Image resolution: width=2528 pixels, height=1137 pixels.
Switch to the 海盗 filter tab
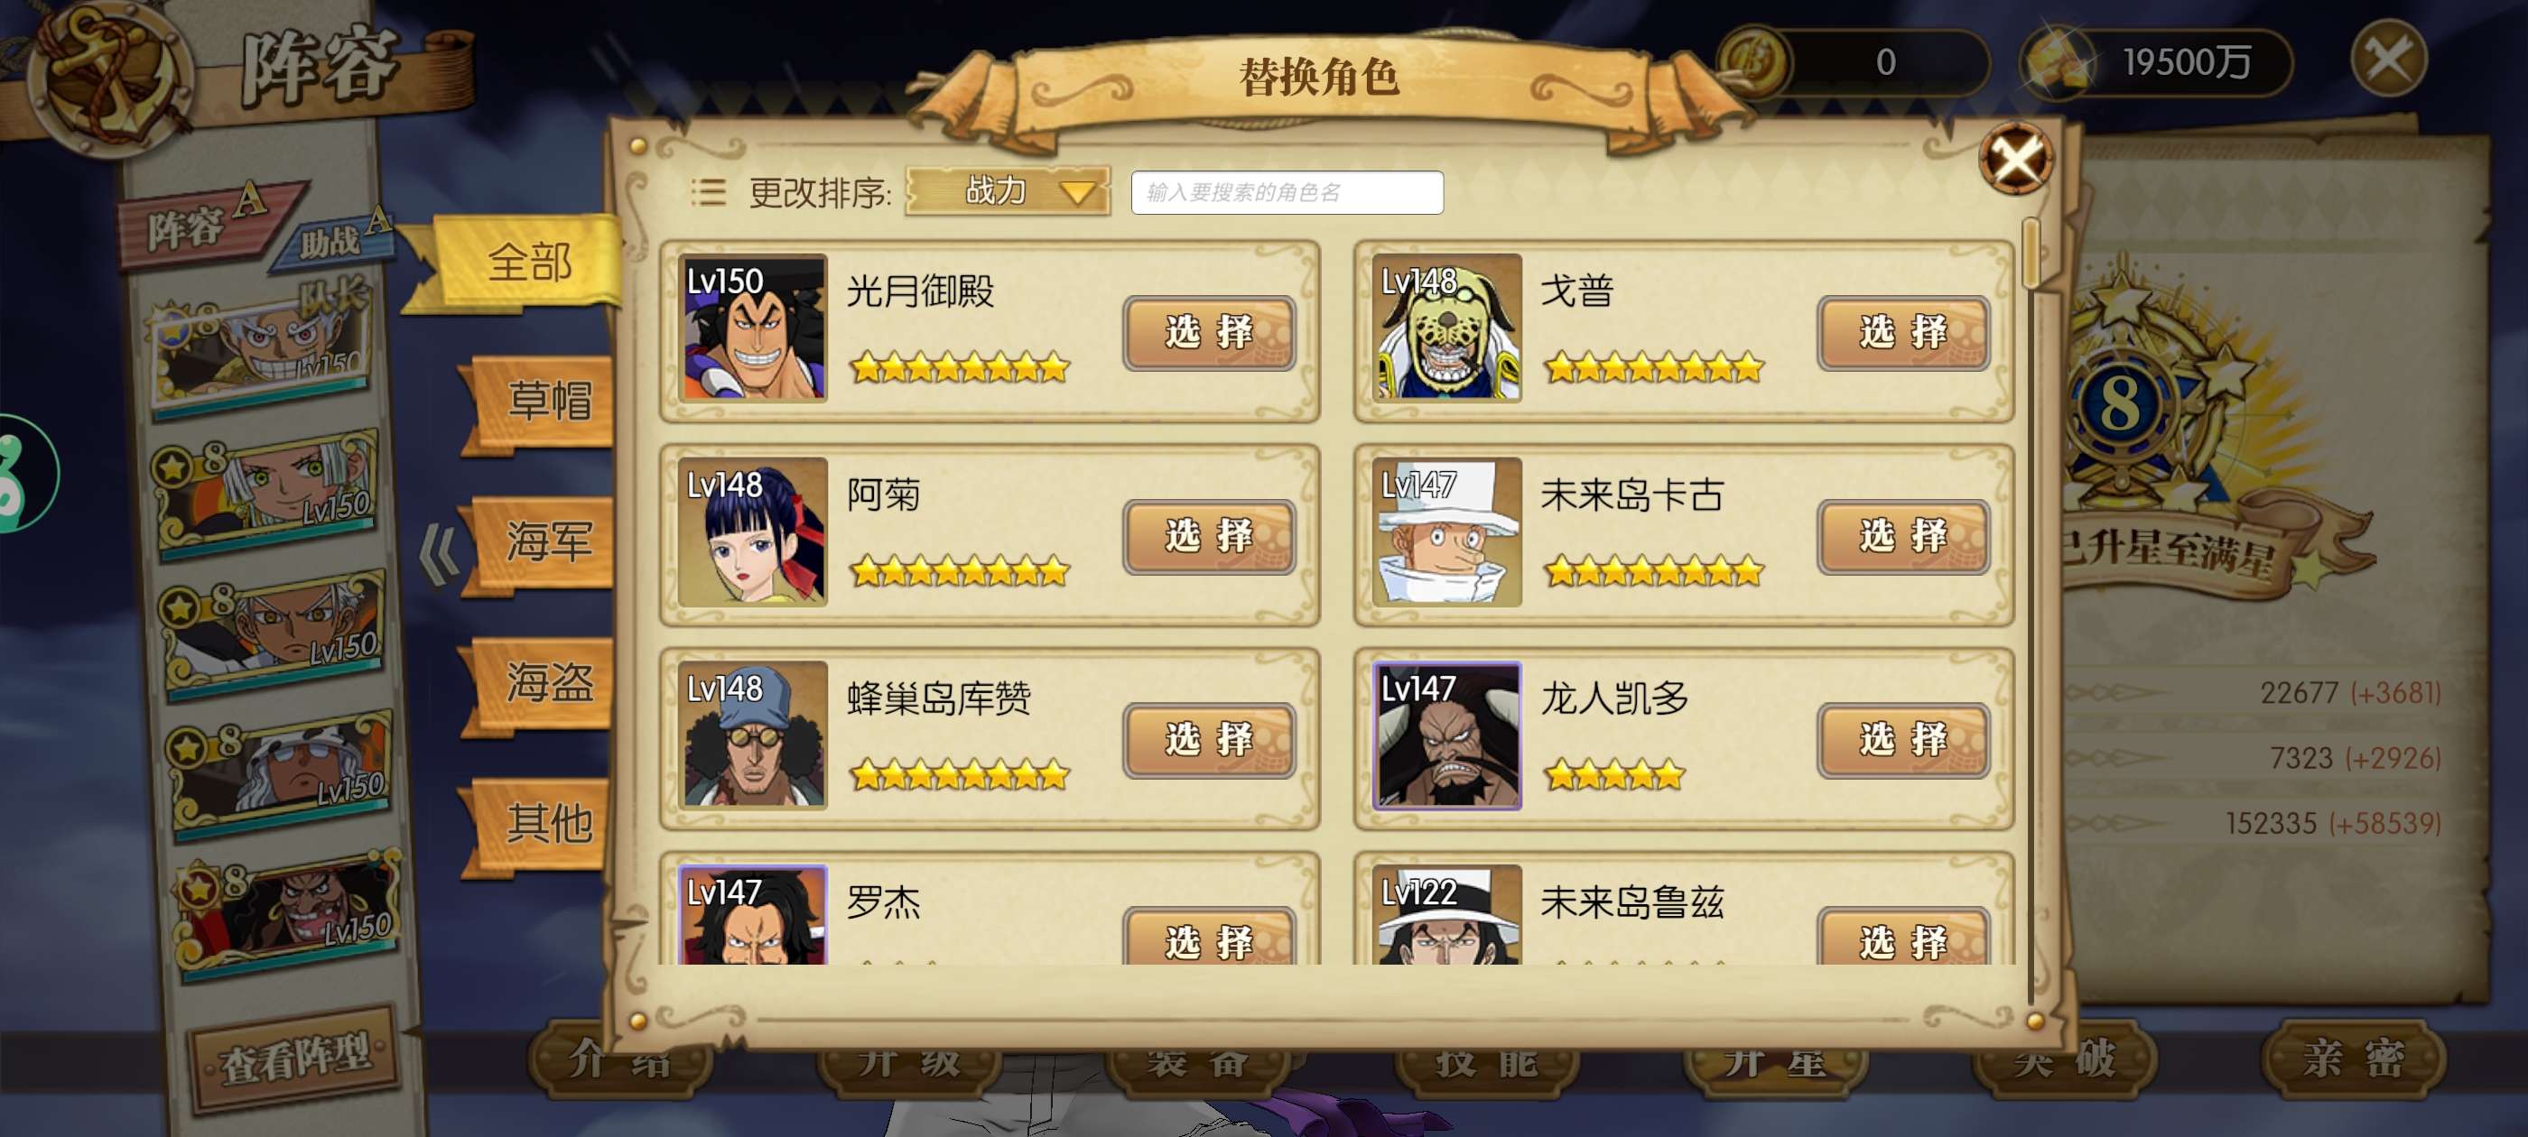544,682
